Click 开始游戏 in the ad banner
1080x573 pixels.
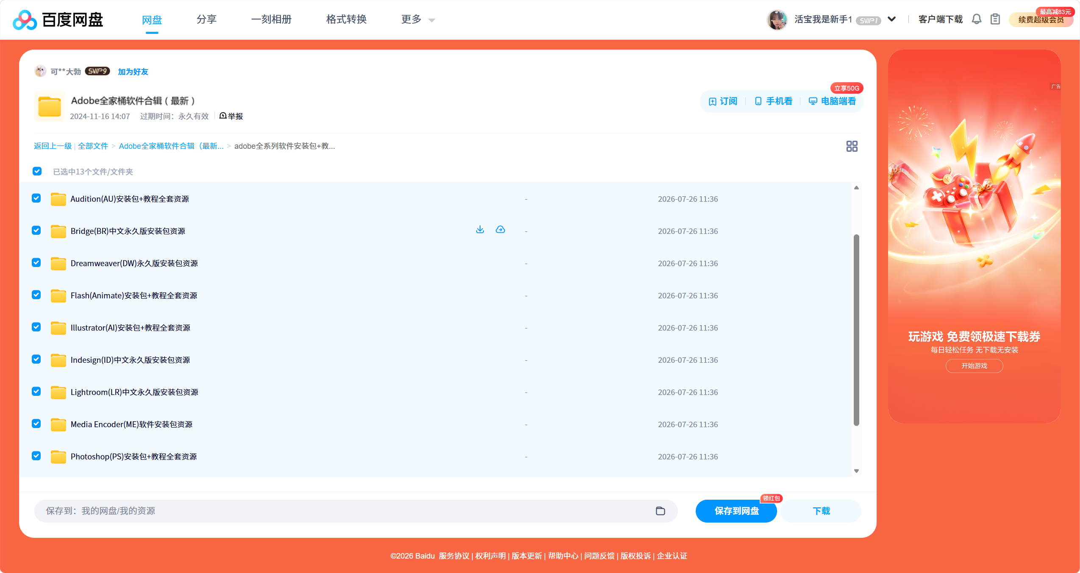974,366
